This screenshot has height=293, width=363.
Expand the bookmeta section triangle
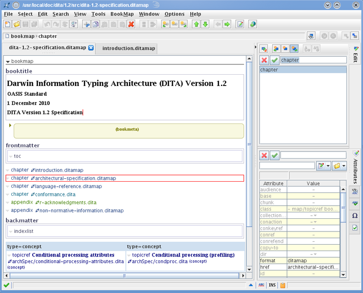coord(10,126)
